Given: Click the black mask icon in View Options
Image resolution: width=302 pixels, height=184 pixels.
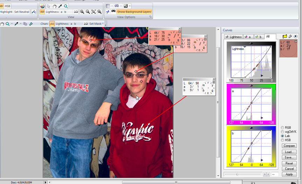Looking at the screenshot, I should pyautogui.click(x=113, y=11).
